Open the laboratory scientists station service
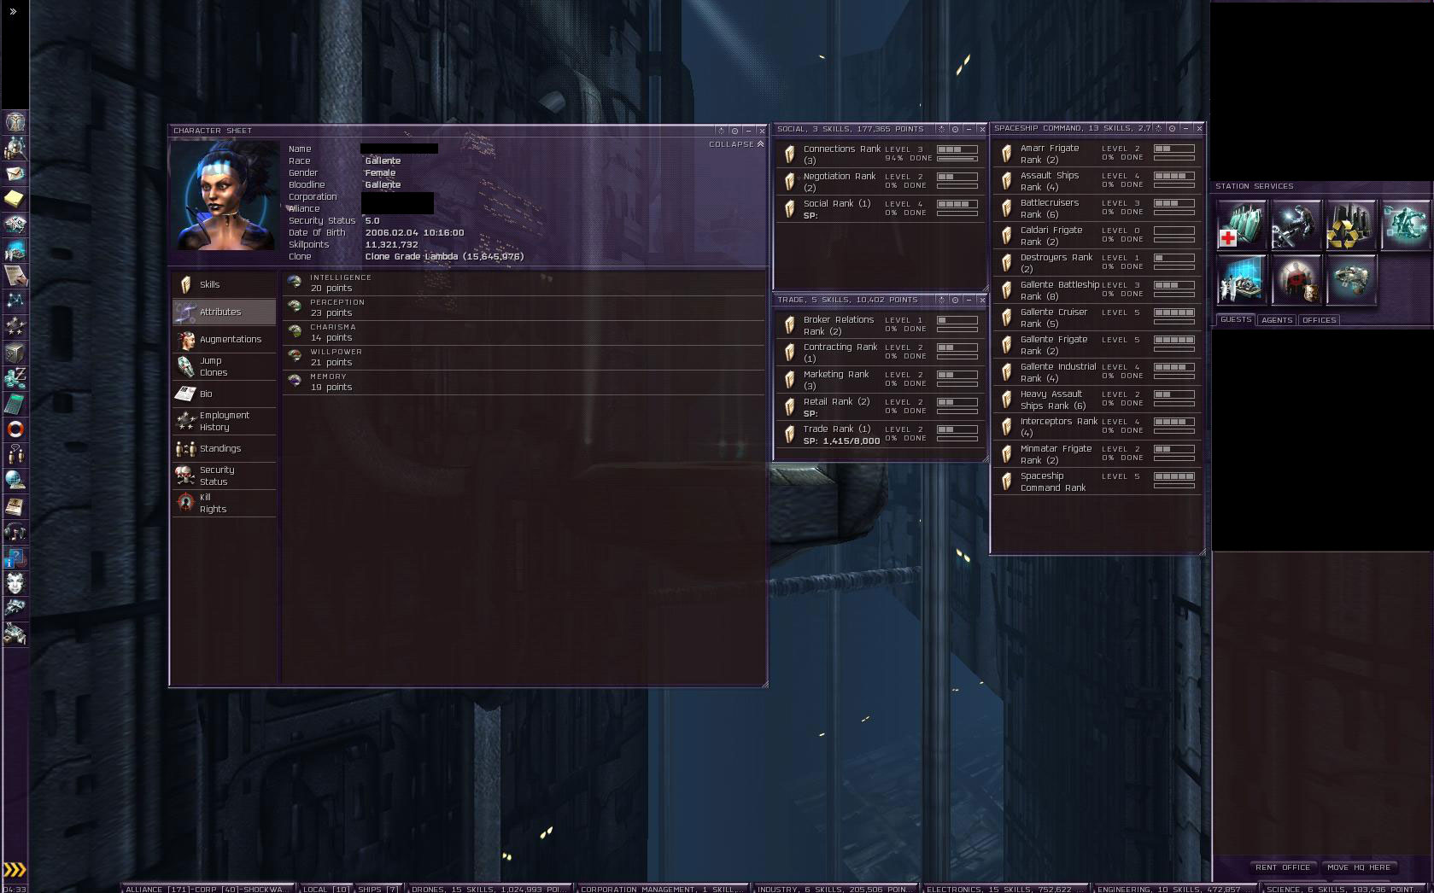 click(x=1241, y=280)
